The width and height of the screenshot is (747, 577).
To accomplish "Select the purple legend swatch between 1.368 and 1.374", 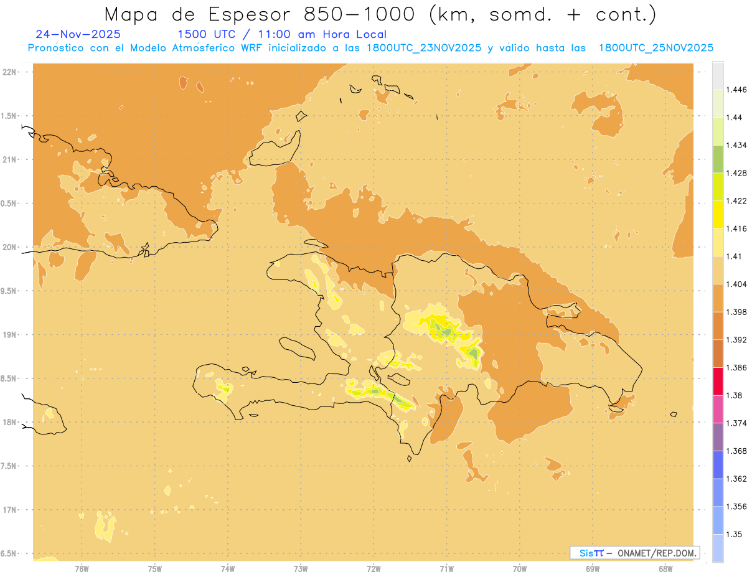I will [718, 436].
